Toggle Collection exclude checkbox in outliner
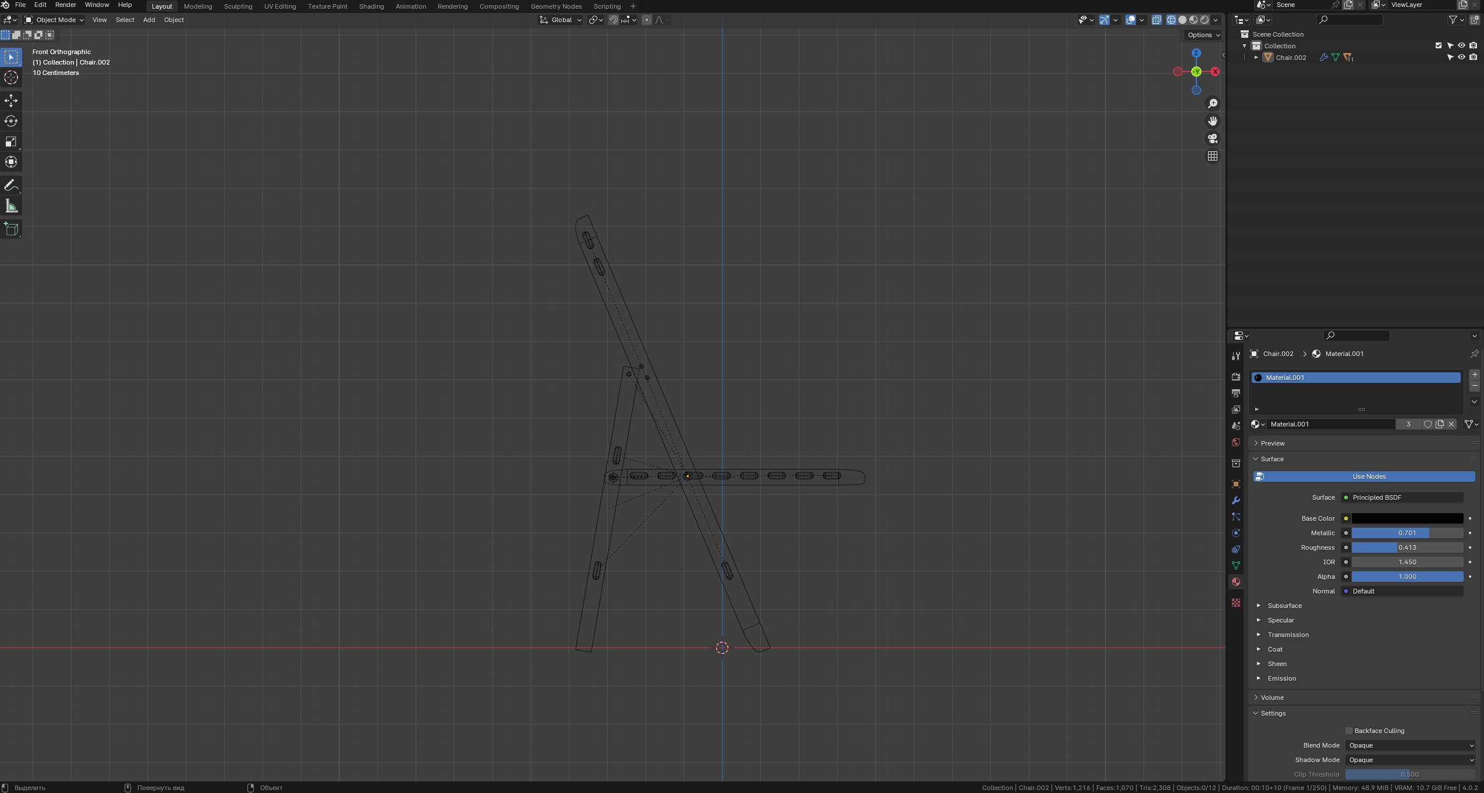The image size is (1484, 793). [1439, 45]
